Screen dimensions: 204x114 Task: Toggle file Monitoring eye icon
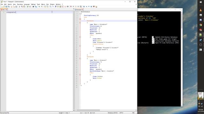click(x=68, y=6)
